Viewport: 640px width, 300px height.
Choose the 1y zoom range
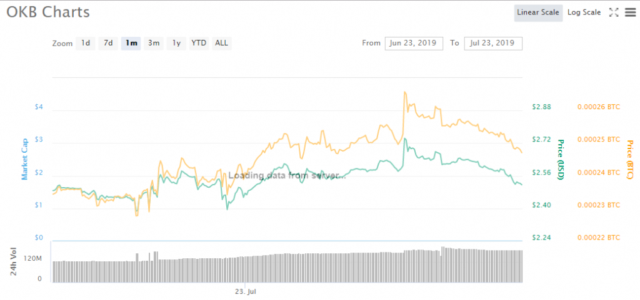(176, 43)
